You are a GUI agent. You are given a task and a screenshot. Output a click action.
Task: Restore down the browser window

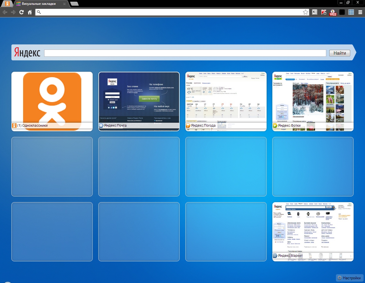[x=348, y=3]
